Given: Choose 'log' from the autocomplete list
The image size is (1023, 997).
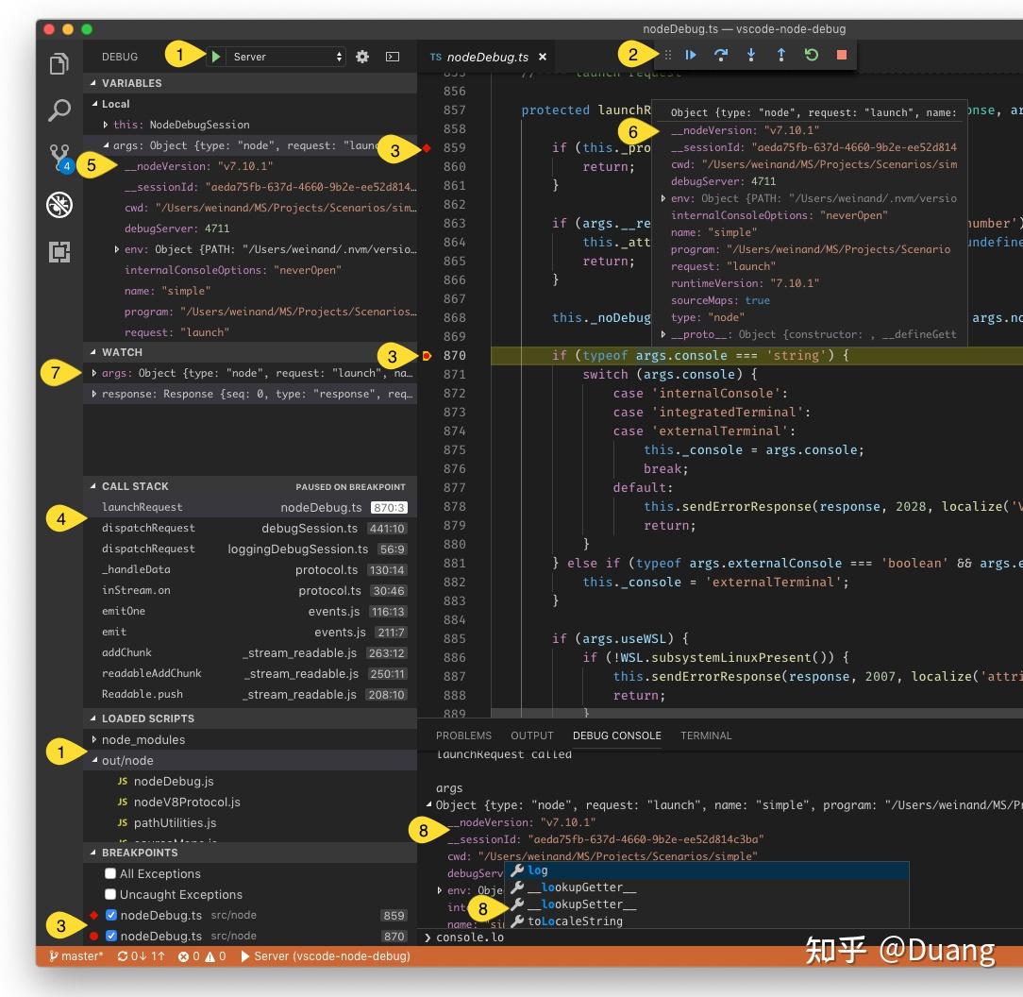Looking at the screenshot, I should pos(707,870).
